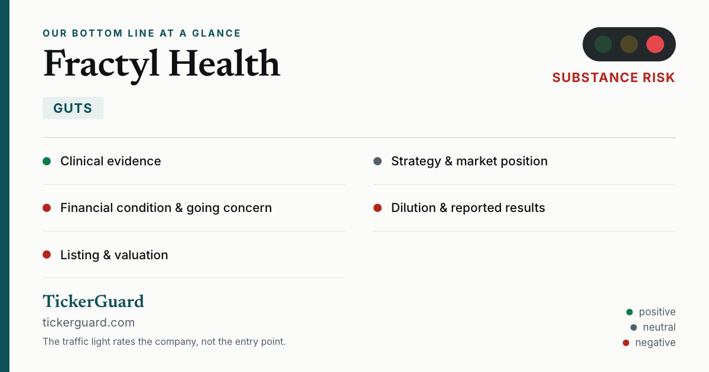709x372 pixels.
Task: Select the Listing & valuation row
Action: click(194, 254)
